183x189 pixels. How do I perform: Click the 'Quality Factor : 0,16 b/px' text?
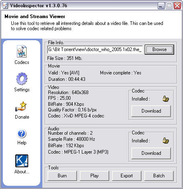point(72,110)
